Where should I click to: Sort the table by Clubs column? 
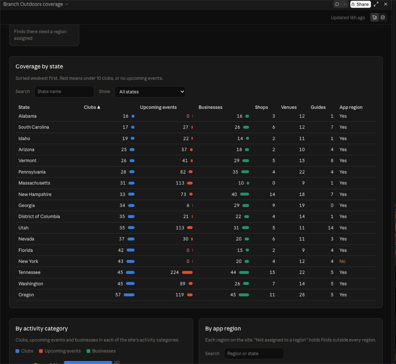(x=92, y=108)
